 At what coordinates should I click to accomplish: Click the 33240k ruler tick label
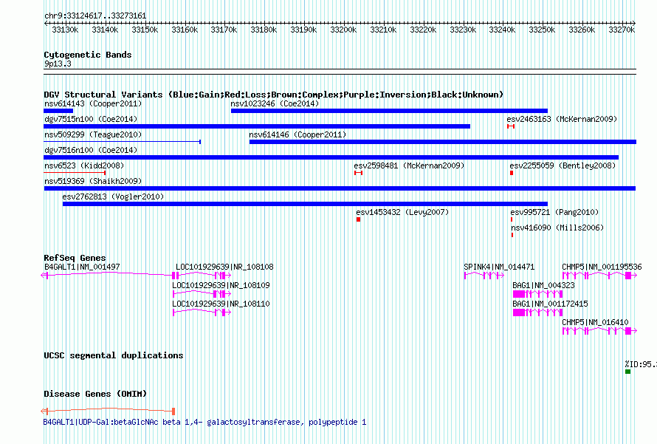pyautogui.click(x=502, y=30)
